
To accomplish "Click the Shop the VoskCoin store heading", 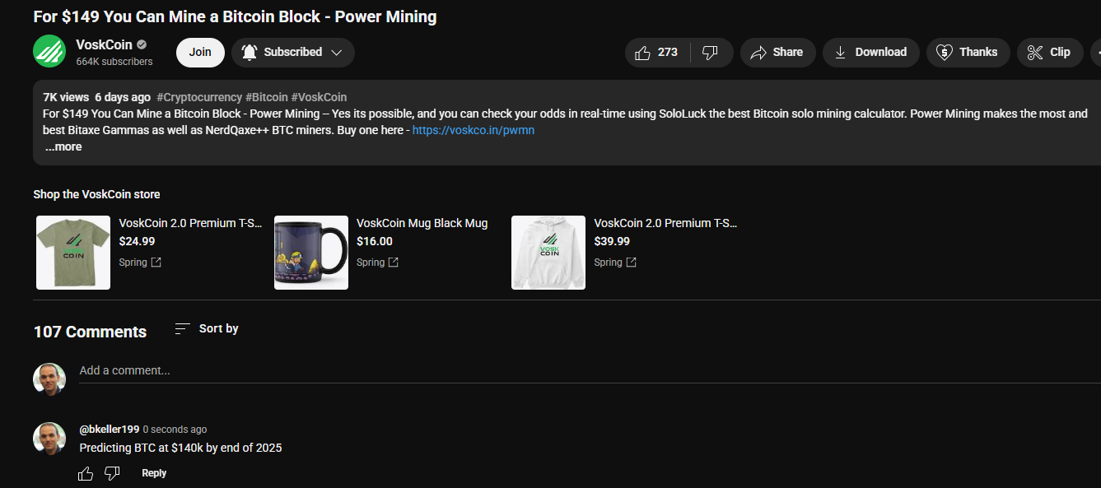I will pyautogui.click(x=96, y=195).
